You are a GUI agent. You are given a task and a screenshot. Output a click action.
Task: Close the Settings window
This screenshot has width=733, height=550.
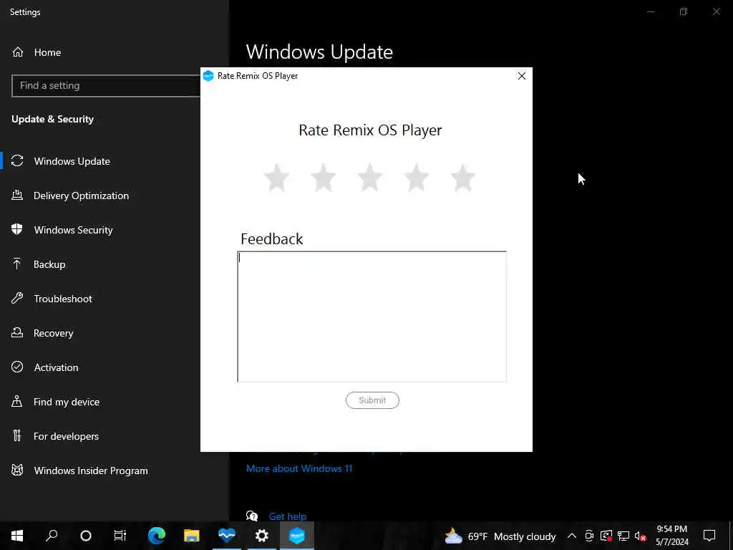click(x=716, y=11)
